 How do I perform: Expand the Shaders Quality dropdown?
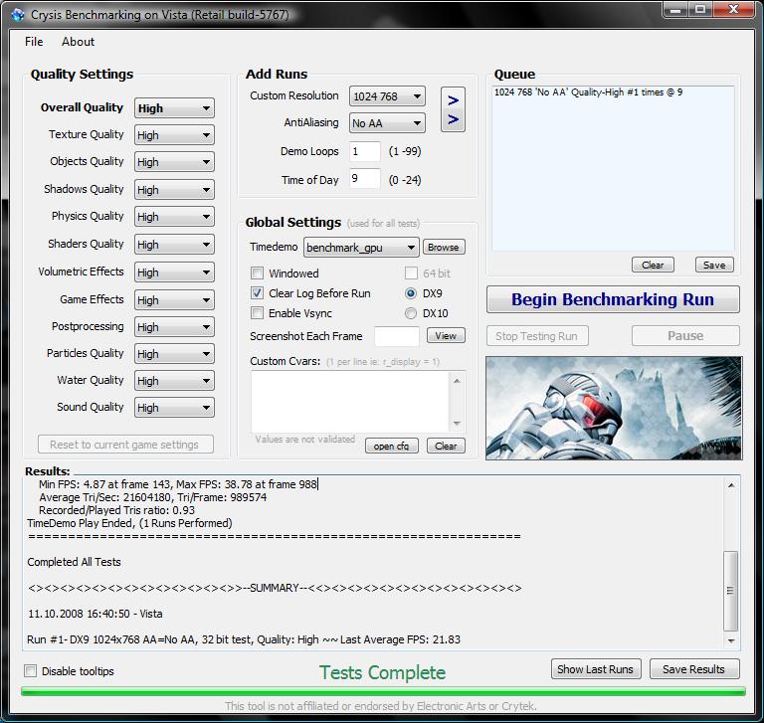click(174, 244)
